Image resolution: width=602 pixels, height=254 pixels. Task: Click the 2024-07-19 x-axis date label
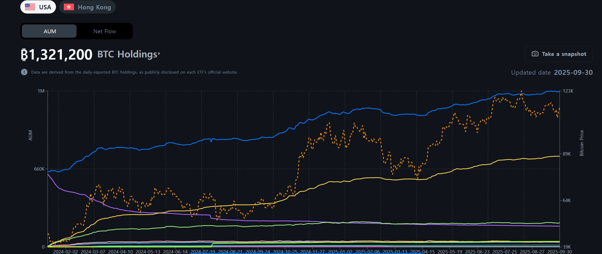coord(203,252)
